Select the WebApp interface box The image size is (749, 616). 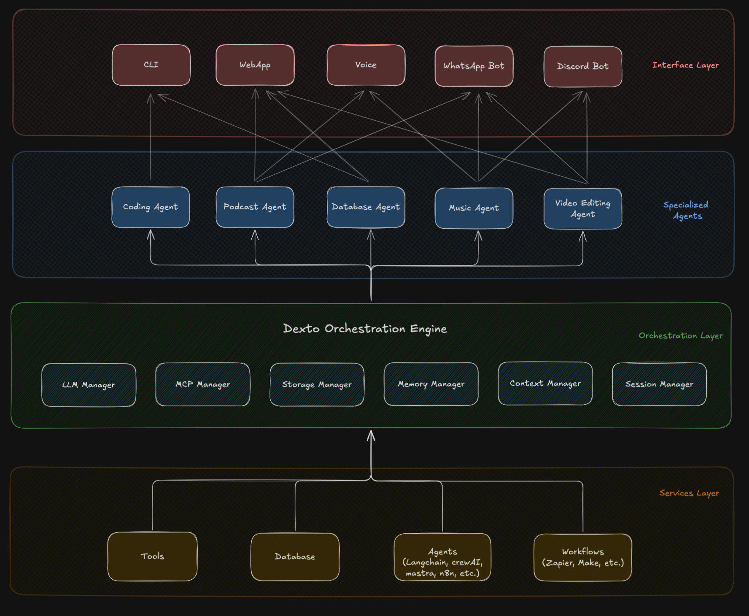pyautogui.click(x=255, y=65)
